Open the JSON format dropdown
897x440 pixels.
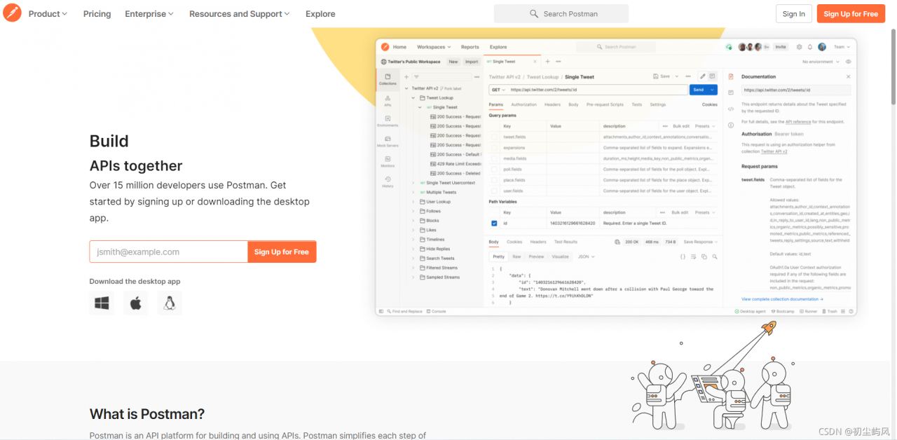click(x=586, y=256)
